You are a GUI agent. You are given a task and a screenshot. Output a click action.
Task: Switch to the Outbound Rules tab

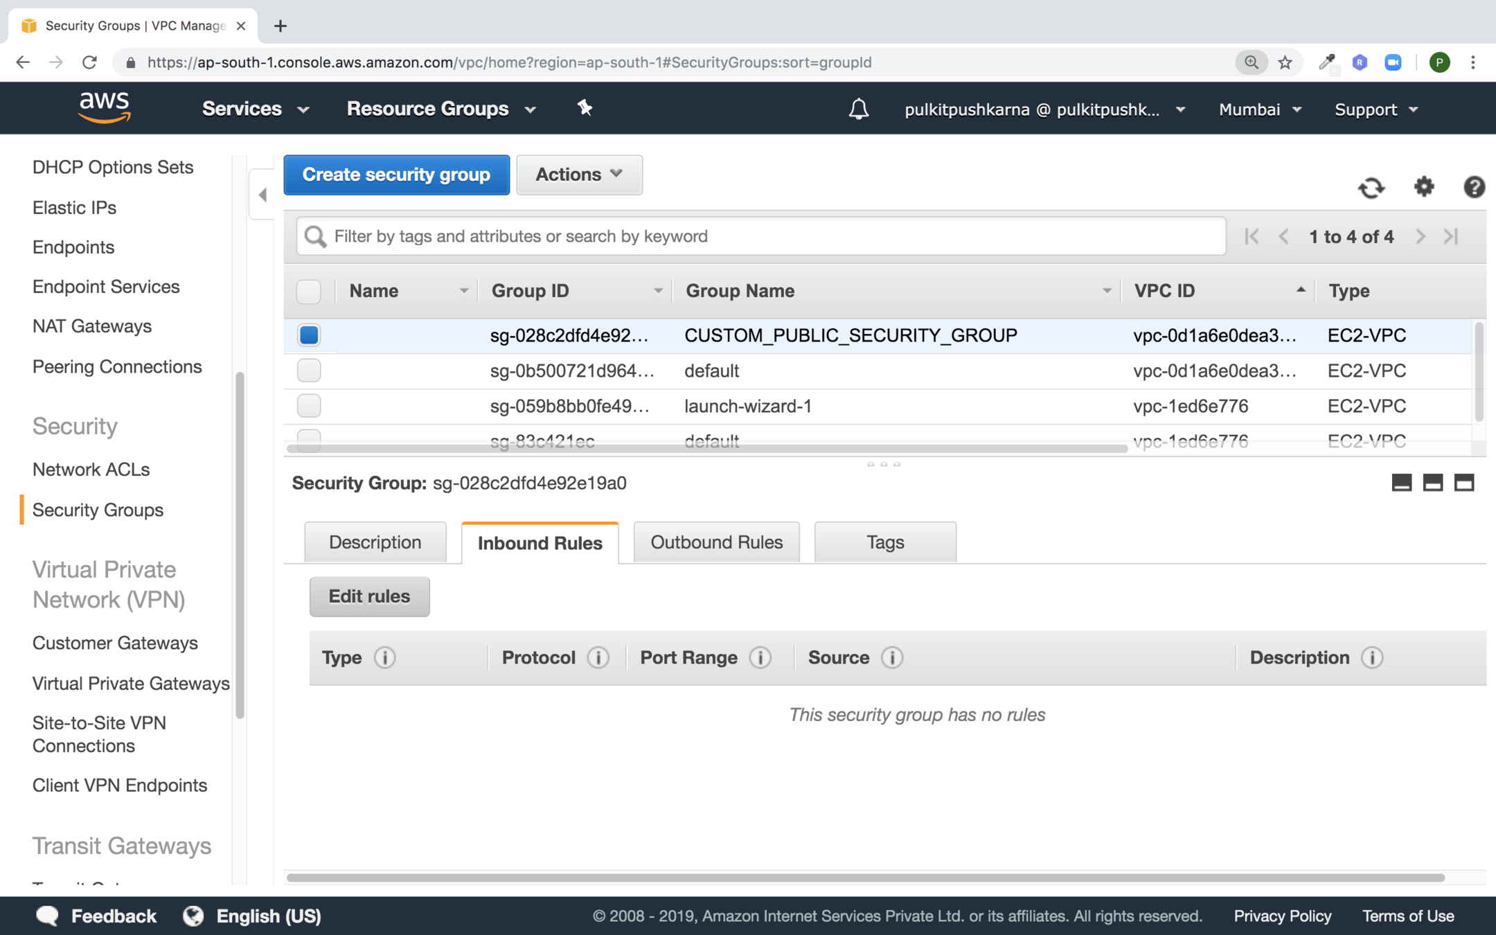click(716, 542)
